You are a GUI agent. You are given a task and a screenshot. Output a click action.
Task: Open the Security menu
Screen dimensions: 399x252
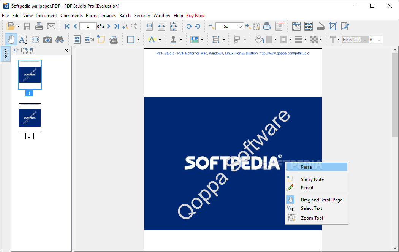pyautogui.click(x=142, y=16)
